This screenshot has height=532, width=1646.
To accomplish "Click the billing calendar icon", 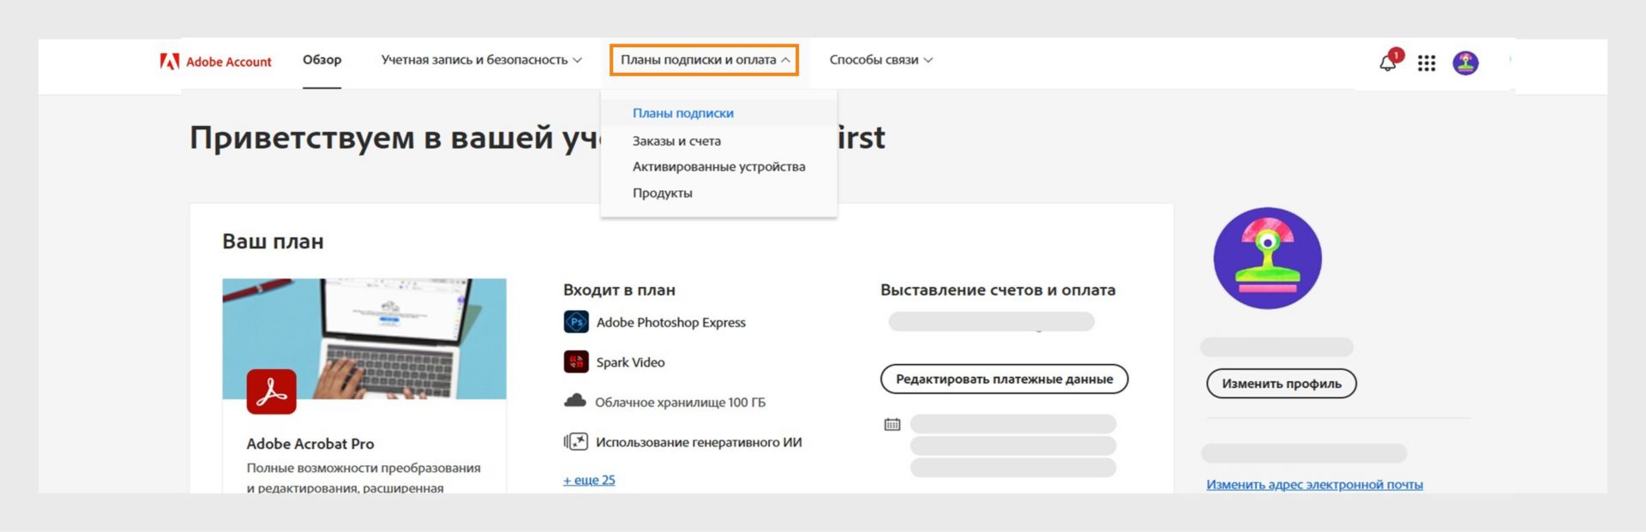I will tap(892, 424).
